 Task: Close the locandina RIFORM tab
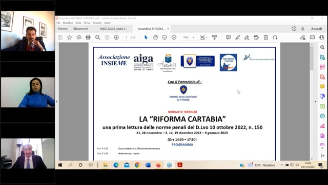click(168, 29)
